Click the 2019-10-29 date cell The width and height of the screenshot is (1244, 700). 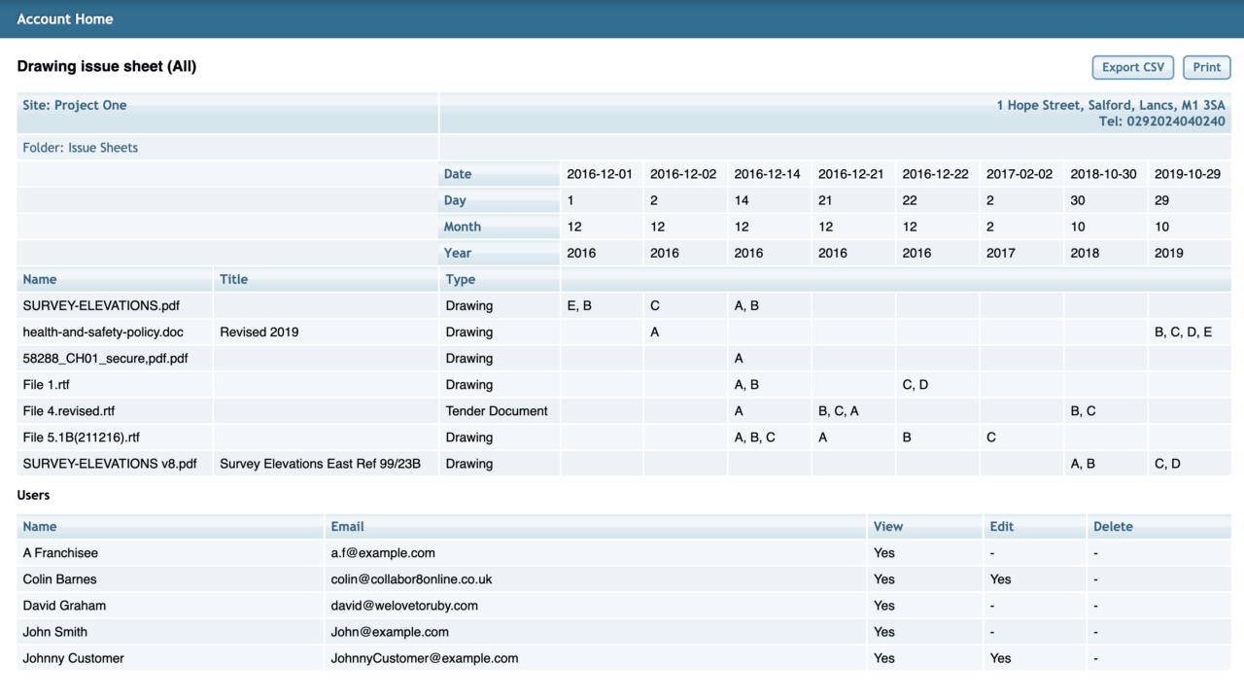coord(1187,174)
